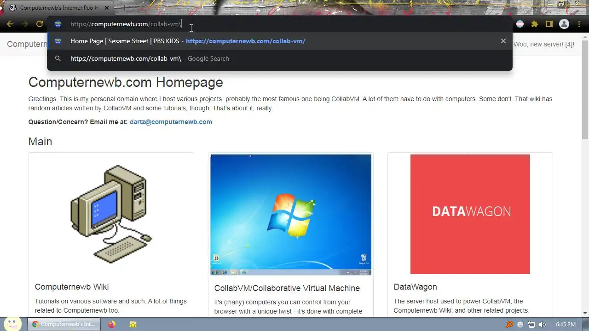This screenshot has height=331, width=589.
Task: Click the 'Woo, new server! [4]!' text
Action: pos(544,44)
